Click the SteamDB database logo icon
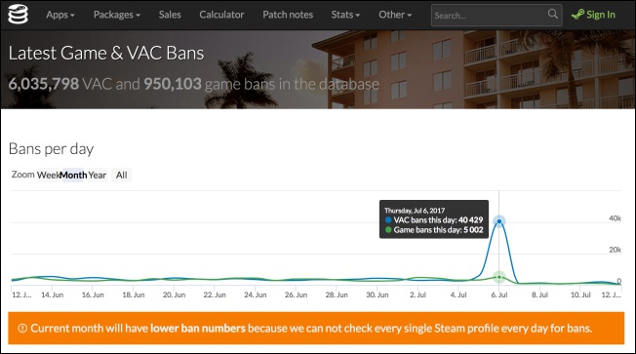636x354 pixels. (x=19, y=15)
